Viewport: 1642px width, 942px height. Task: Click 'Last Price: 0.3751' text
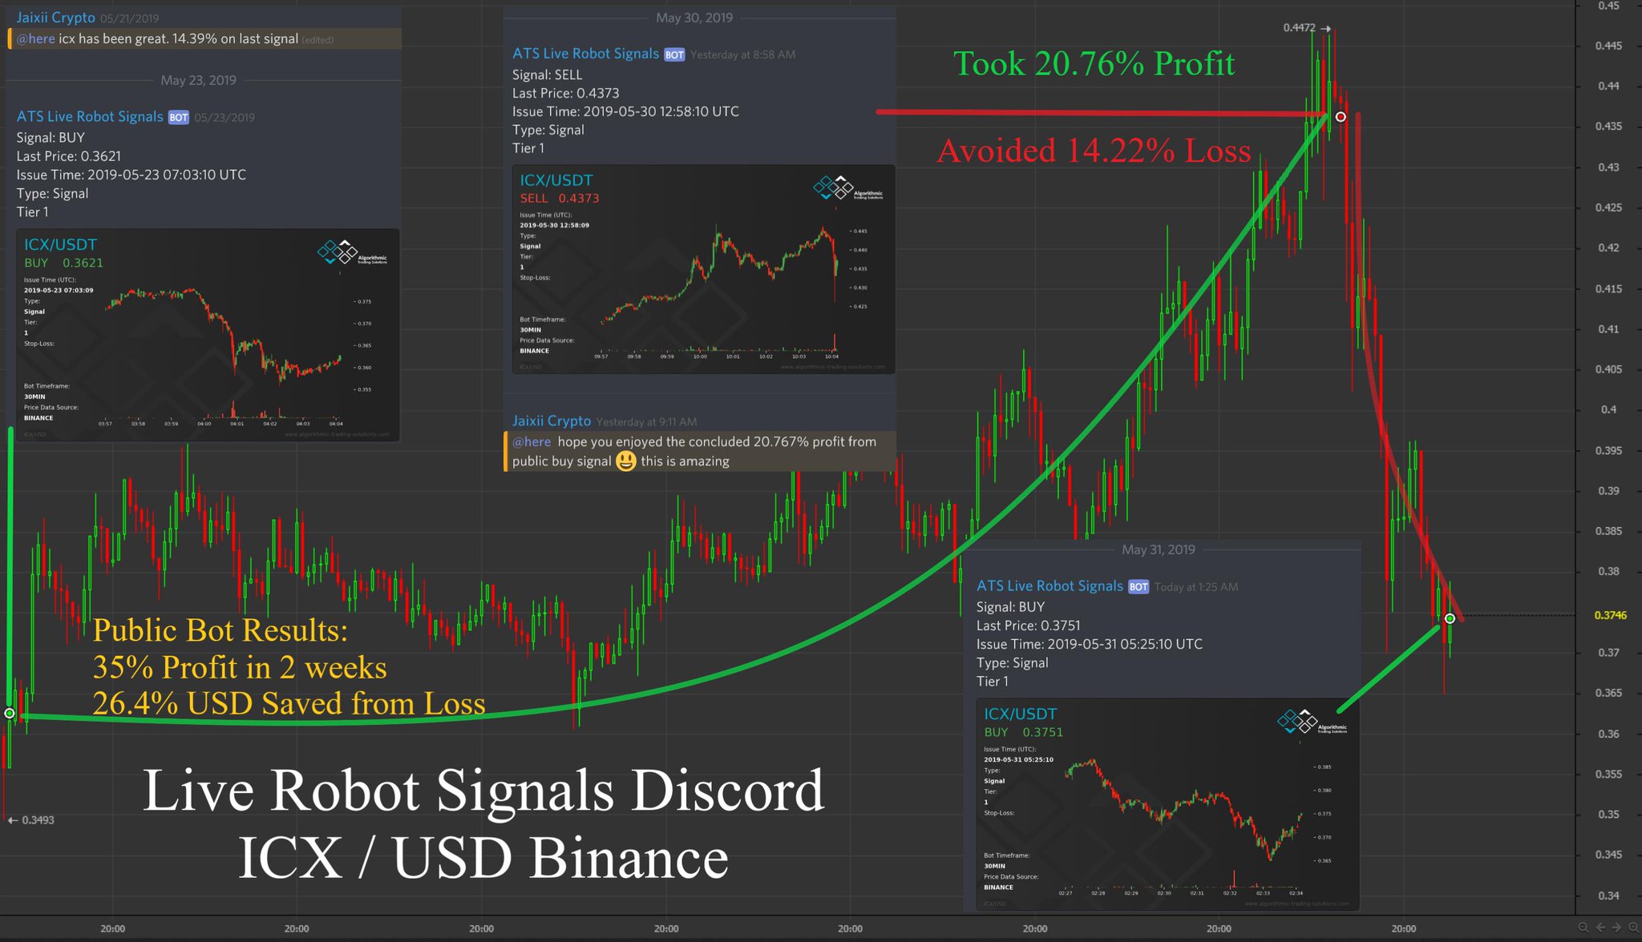tap(1029, 626)
